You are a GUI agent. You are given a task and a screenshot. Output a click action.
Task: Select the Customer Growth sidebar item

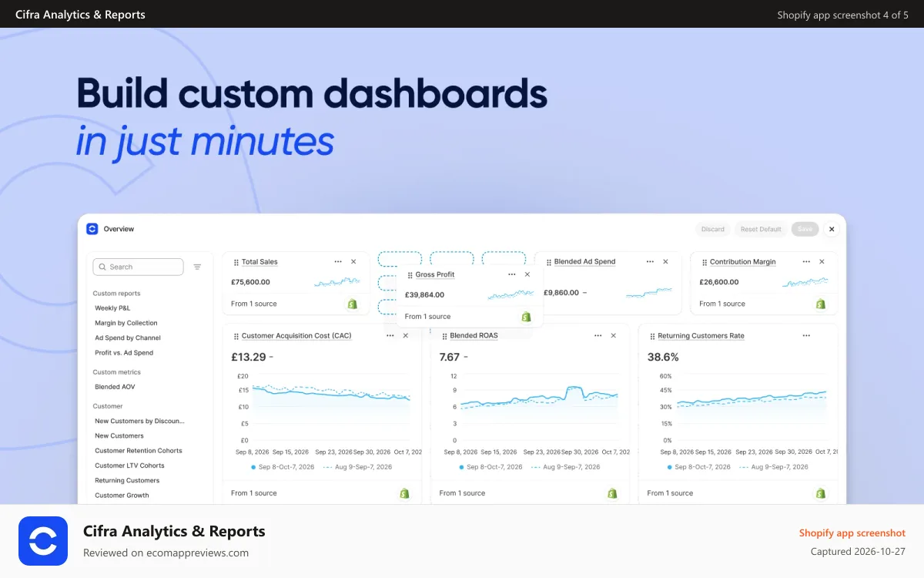(x=122, y=496)
